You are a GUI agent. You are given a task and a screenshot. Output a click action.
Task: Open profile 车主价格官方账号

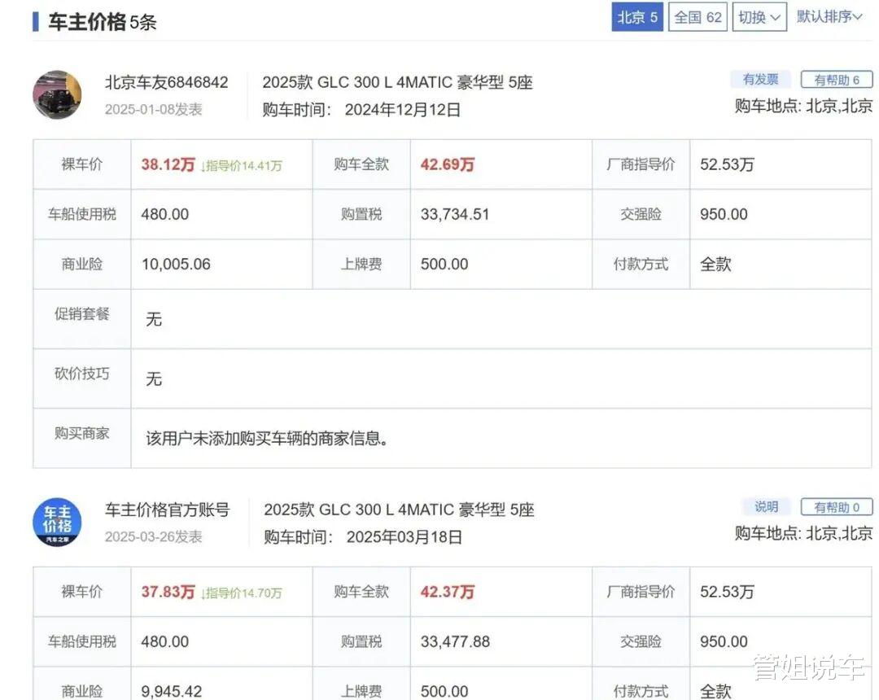click(x=167, y=510)
